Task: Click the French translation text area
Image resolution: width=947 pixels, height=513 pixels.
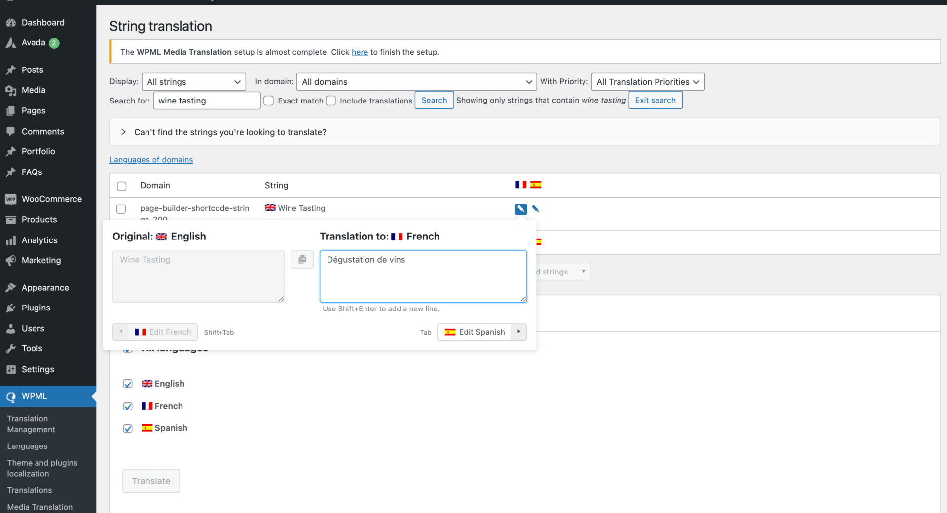Action: coord(423,276)
